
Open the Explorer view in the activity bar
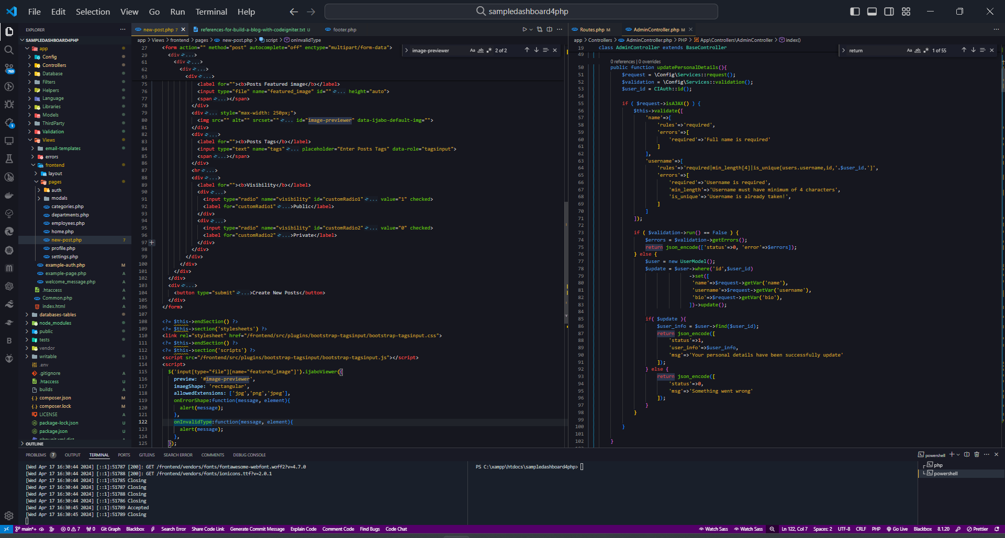coord(9,32)
